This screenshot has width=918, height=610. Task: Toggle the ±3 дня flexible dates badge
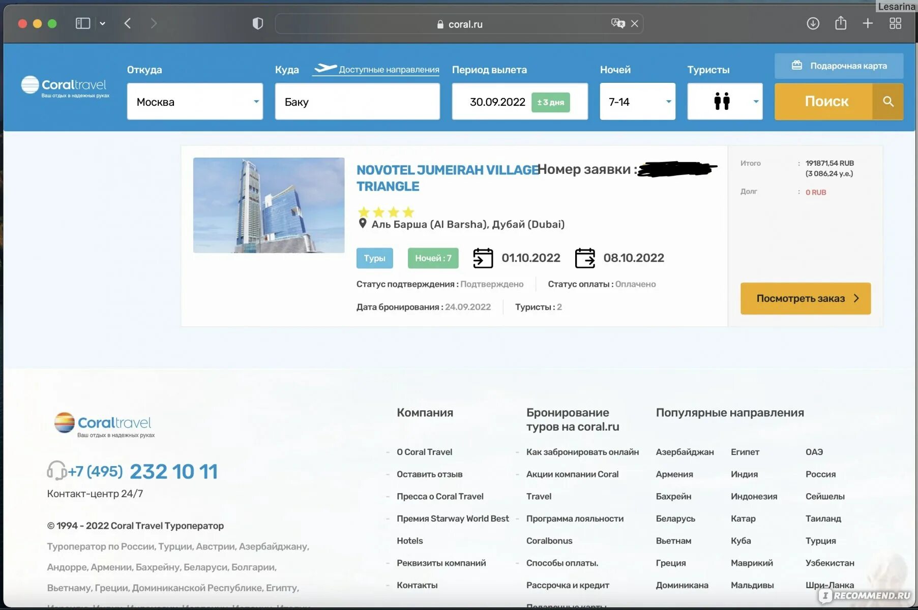(x=551, y=102)
